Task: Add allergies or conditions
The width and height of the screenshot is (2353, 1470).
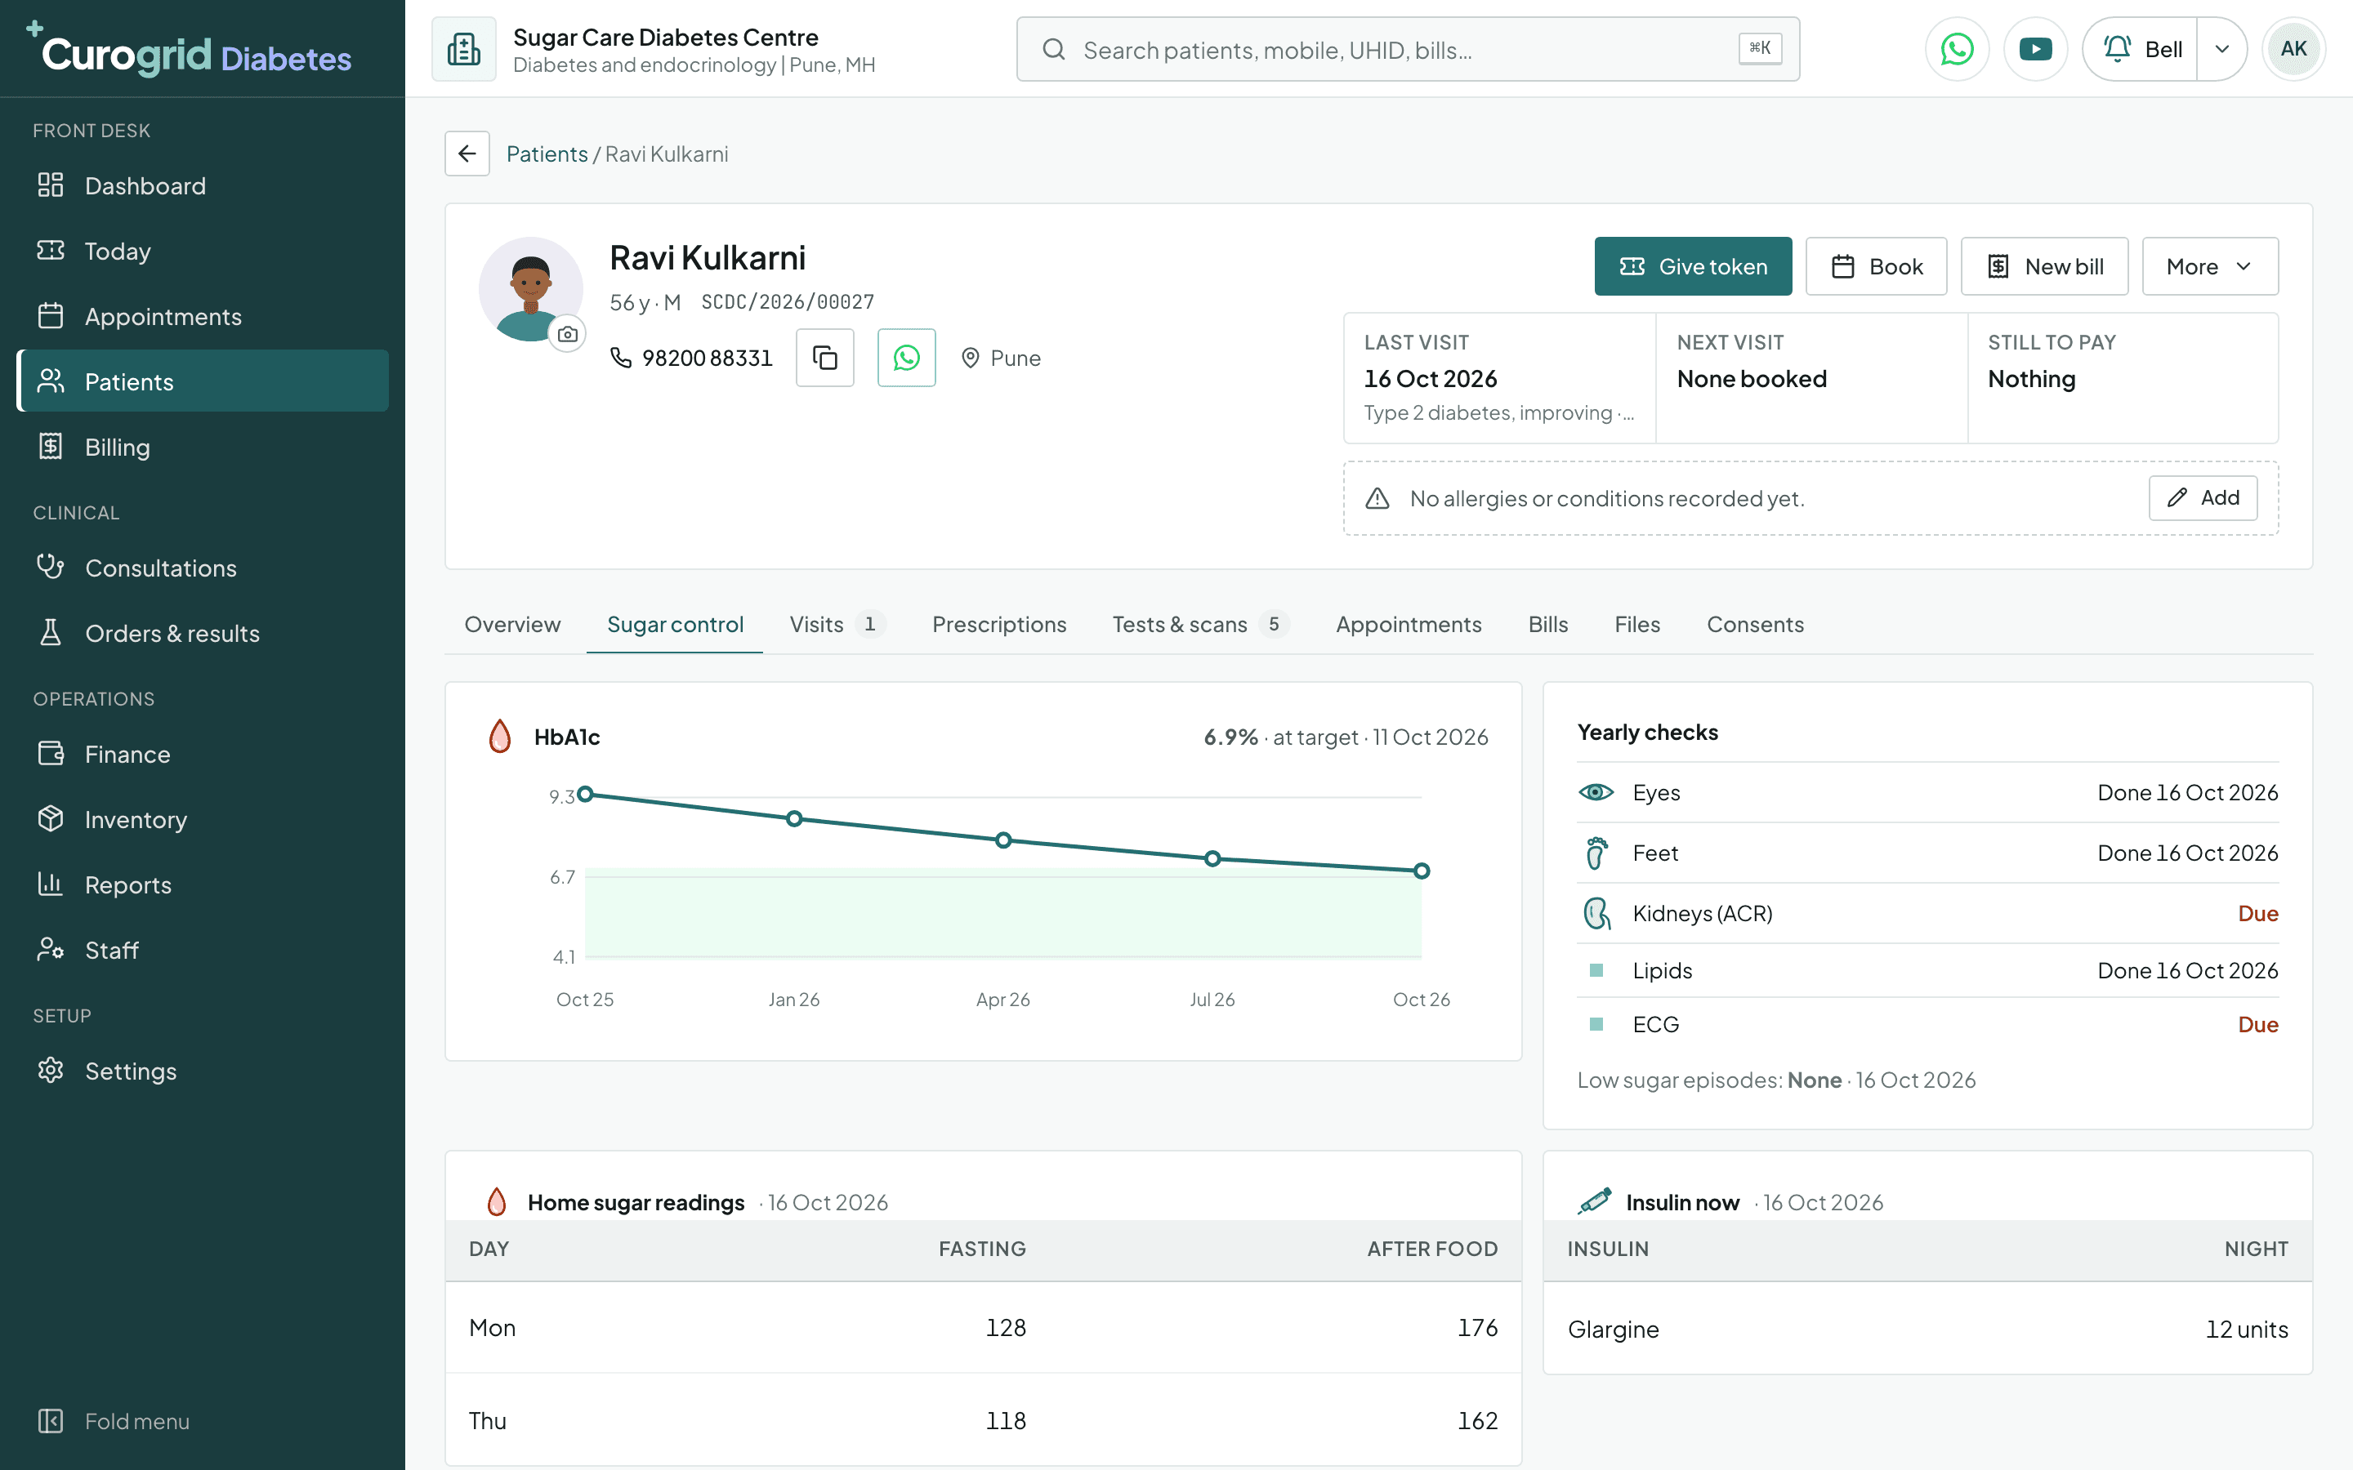Action: [2203, 498]
